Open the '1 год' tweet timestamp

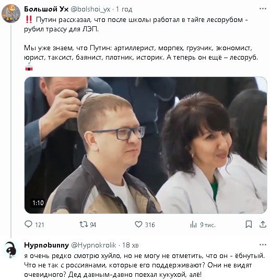[124, 9]
